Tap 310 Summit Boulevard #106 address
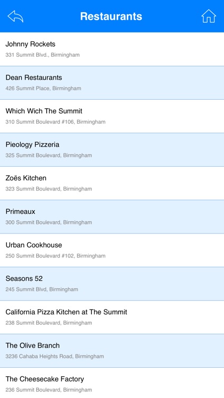 [55, 122]
